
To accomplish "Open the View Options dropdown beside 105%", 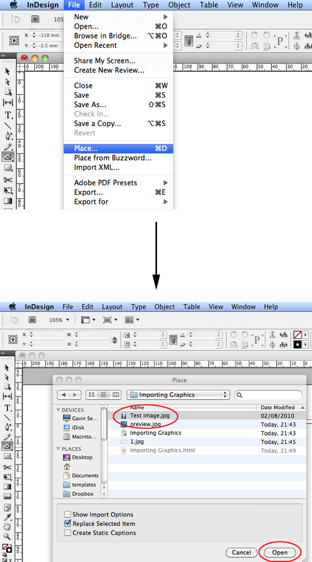I will click(x=88, y=320).
